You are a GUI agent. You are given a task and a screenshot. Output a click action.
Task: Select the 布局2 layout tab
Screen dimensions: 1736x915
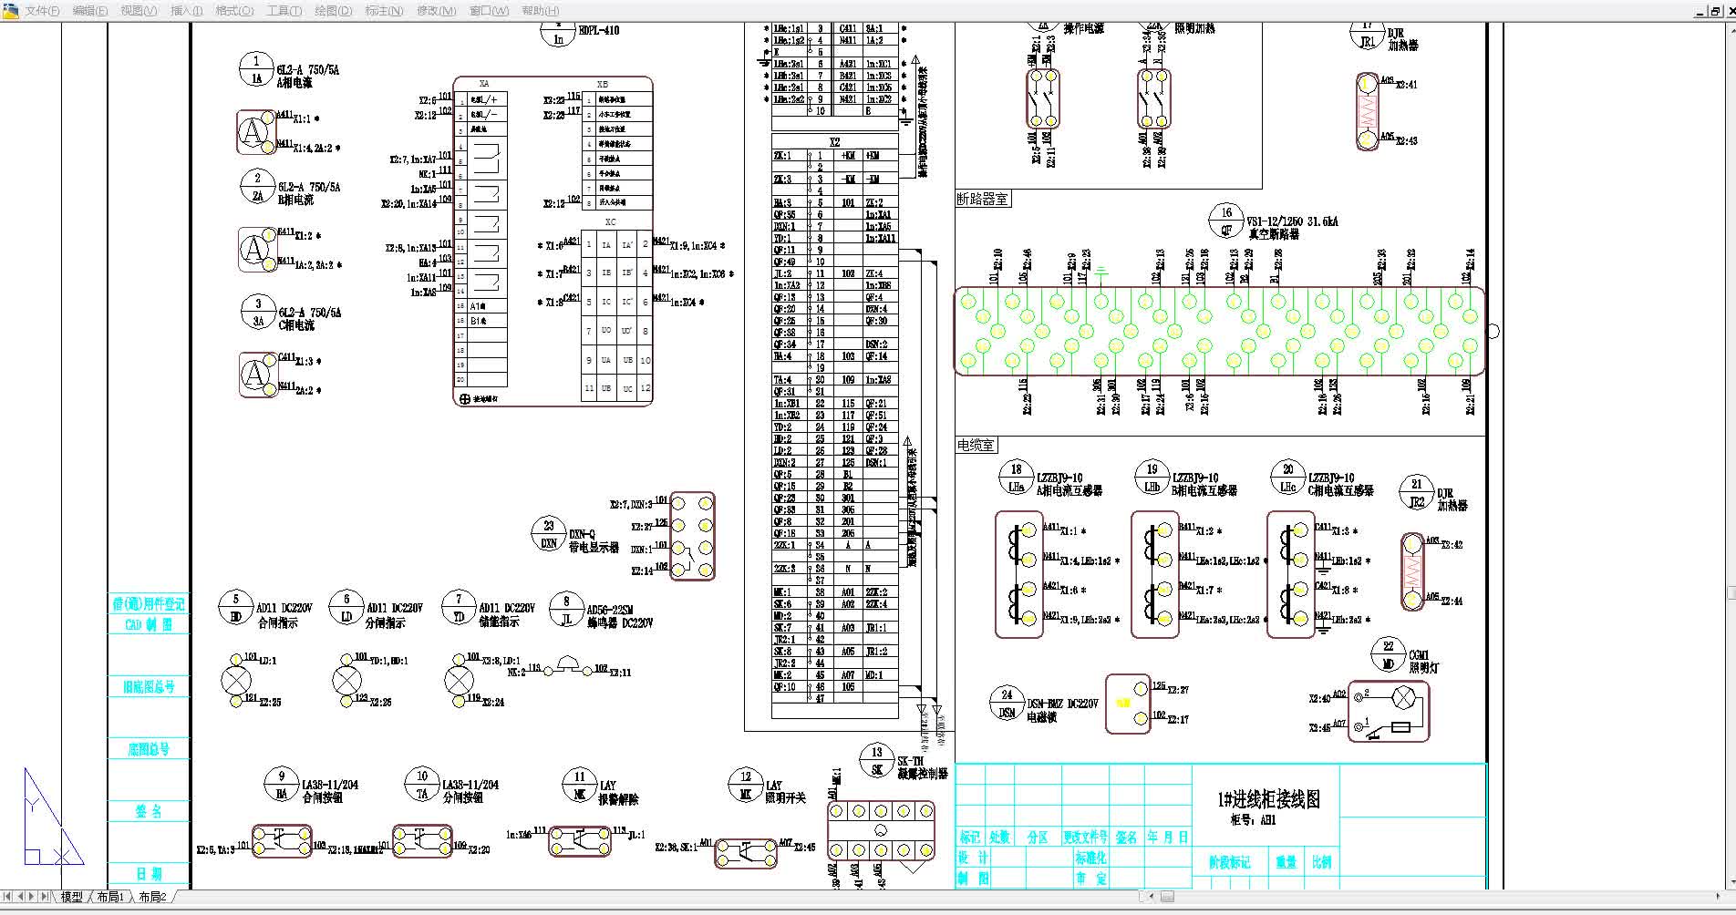pyautogui.click(x=152, y=897)
